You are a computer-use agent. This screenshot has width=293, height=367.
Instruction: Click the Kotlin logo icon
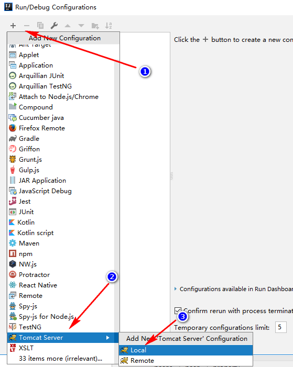(12, 223)
